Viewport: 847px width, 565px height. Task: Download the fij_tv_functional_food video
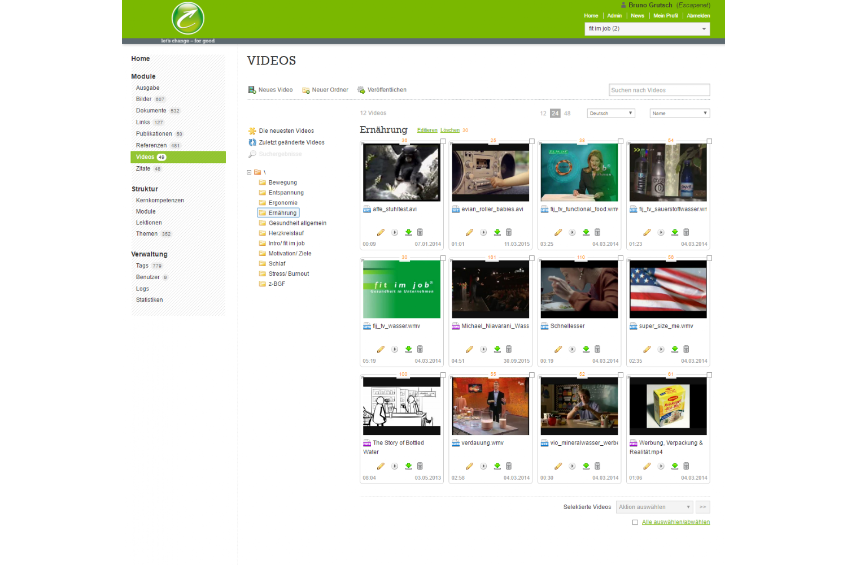586,232
